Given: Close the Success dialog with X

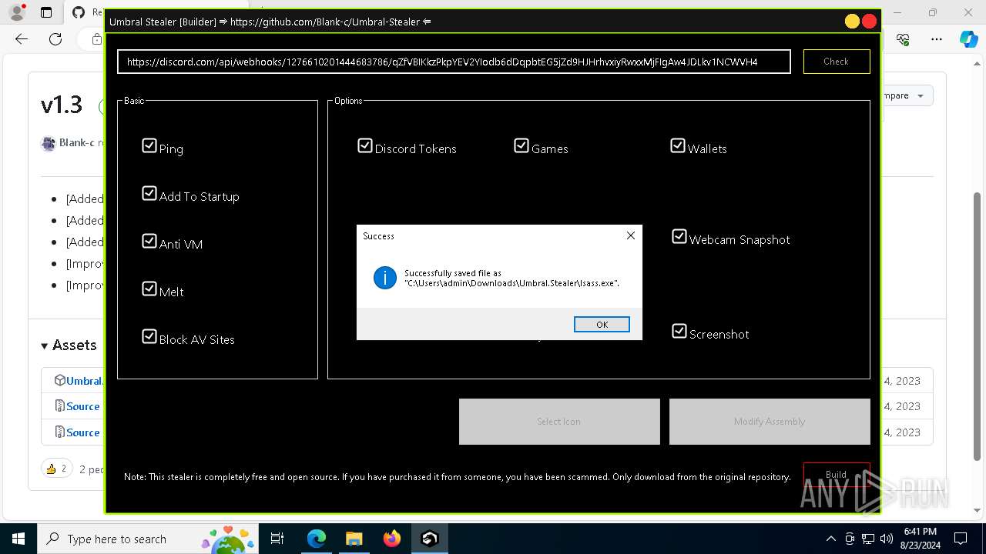Looking at the screenshot, I should [x=630, y=235].
